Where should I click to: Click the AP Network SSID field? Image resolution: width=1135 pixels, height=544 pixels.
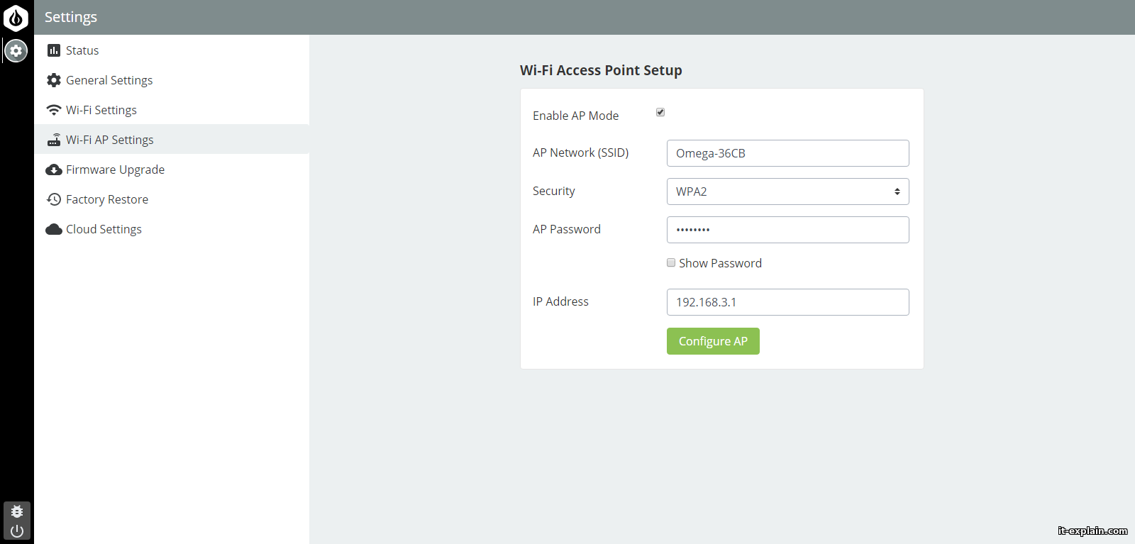click(787, 153)
